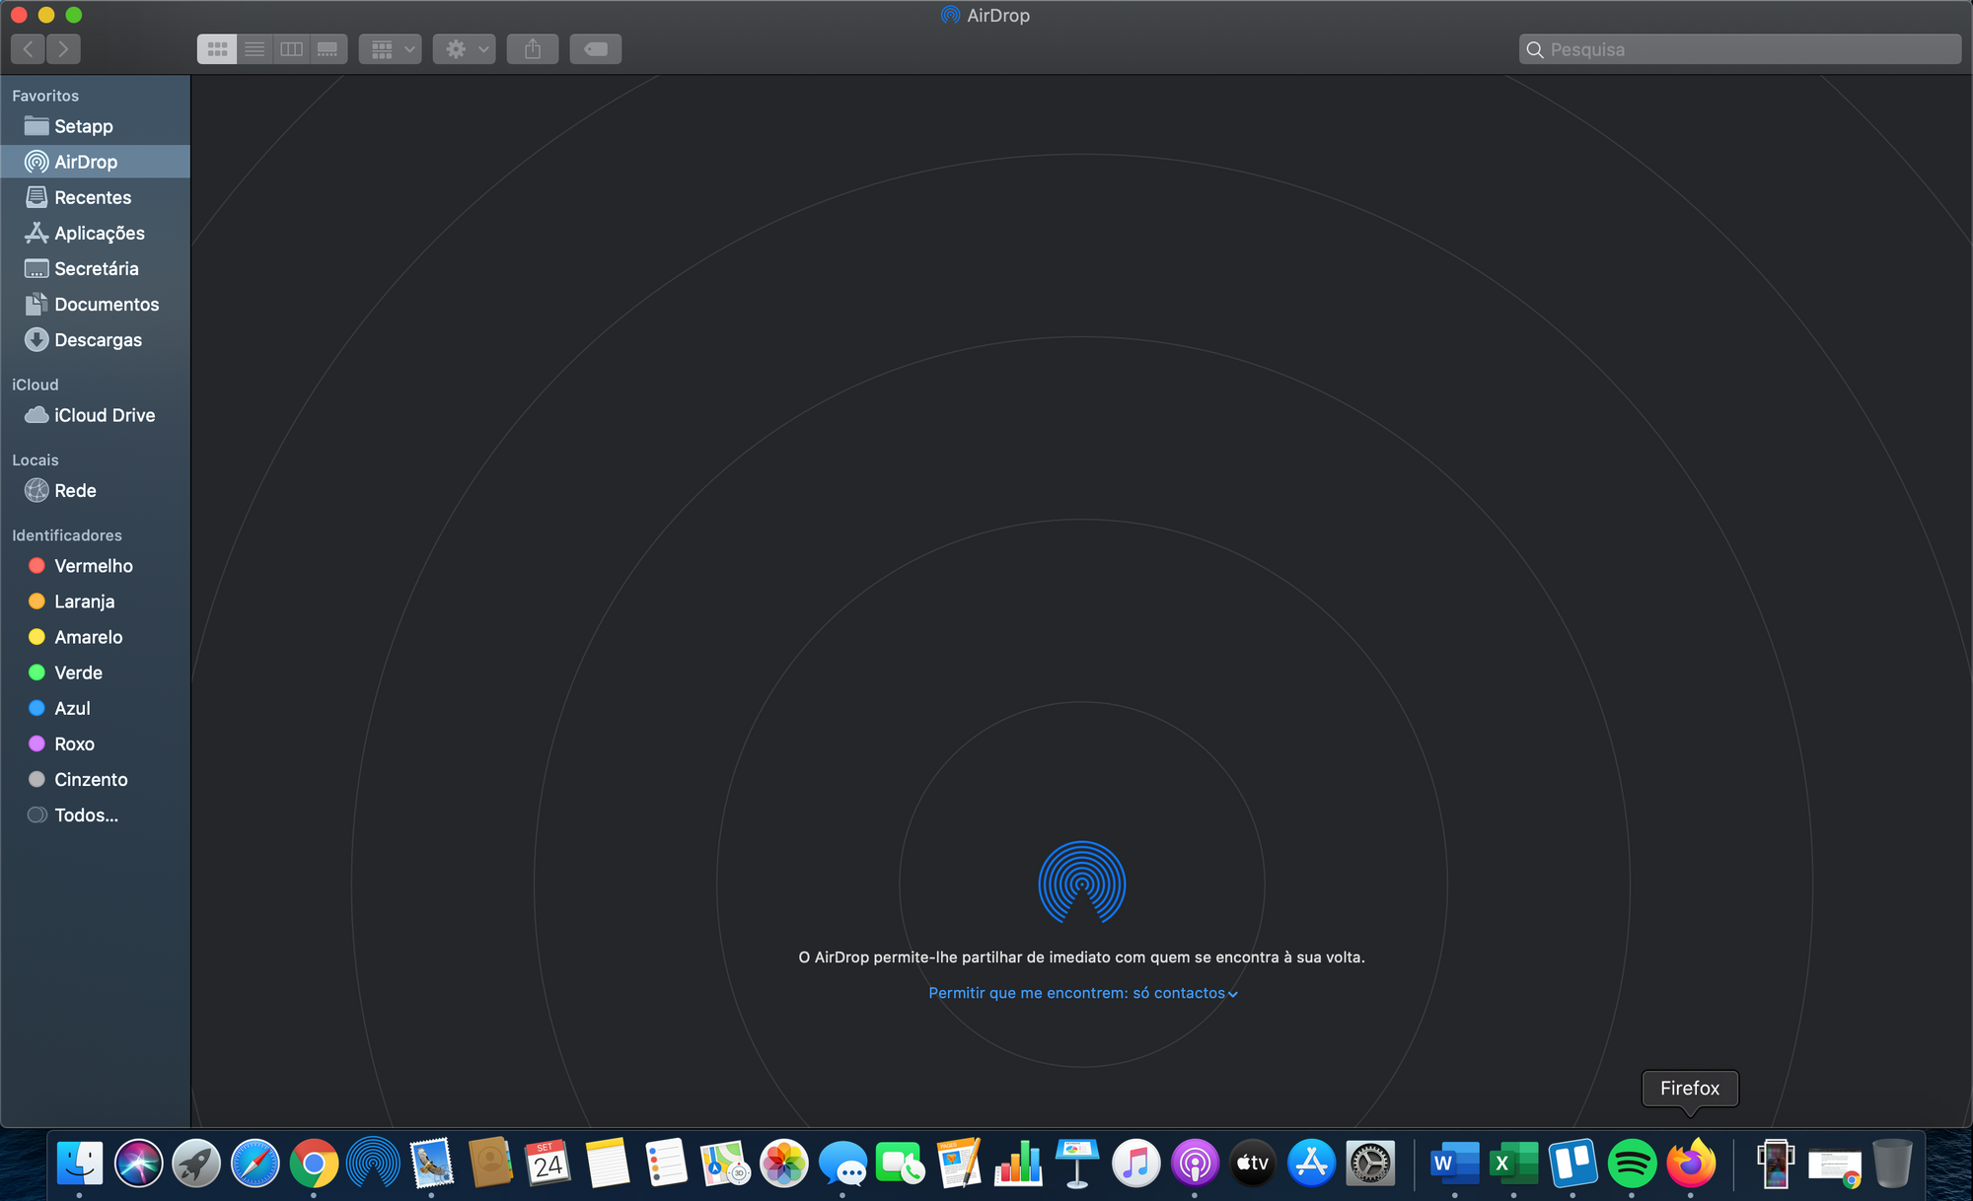This screenshot has height=1201, width=1973.
Task: Open Keynote from the Dock
Action: point(1077,1164)
